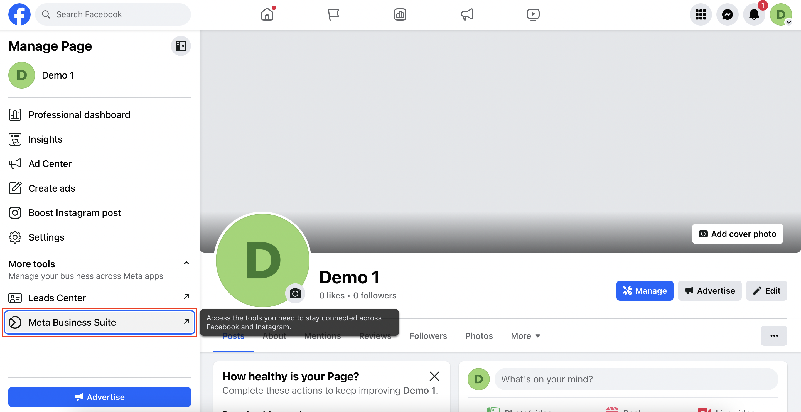
Task: Switch to the Photos tab
Action: (479, 336)
